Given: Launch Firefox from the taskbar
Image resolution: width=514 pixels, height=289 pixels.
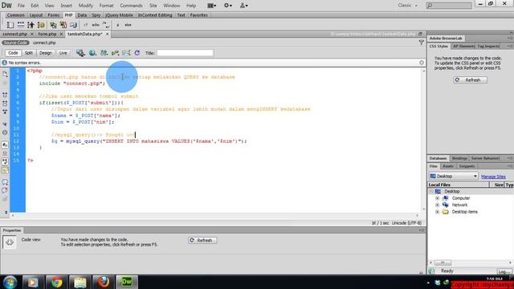Looking at the screenshot, I should tap(104, 282).
